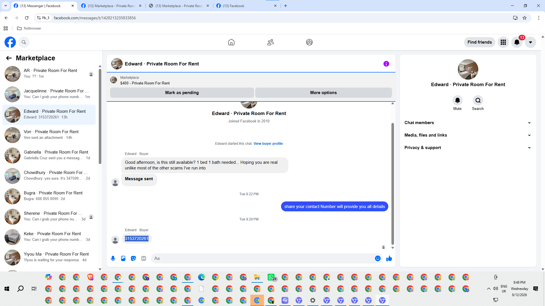Open More options for the listing
Viewport: 545px width, 306px height.
coord(323,93)
